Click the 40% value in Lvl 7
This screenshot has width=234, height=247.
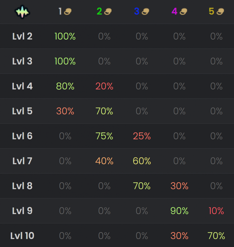click(104, 161)
